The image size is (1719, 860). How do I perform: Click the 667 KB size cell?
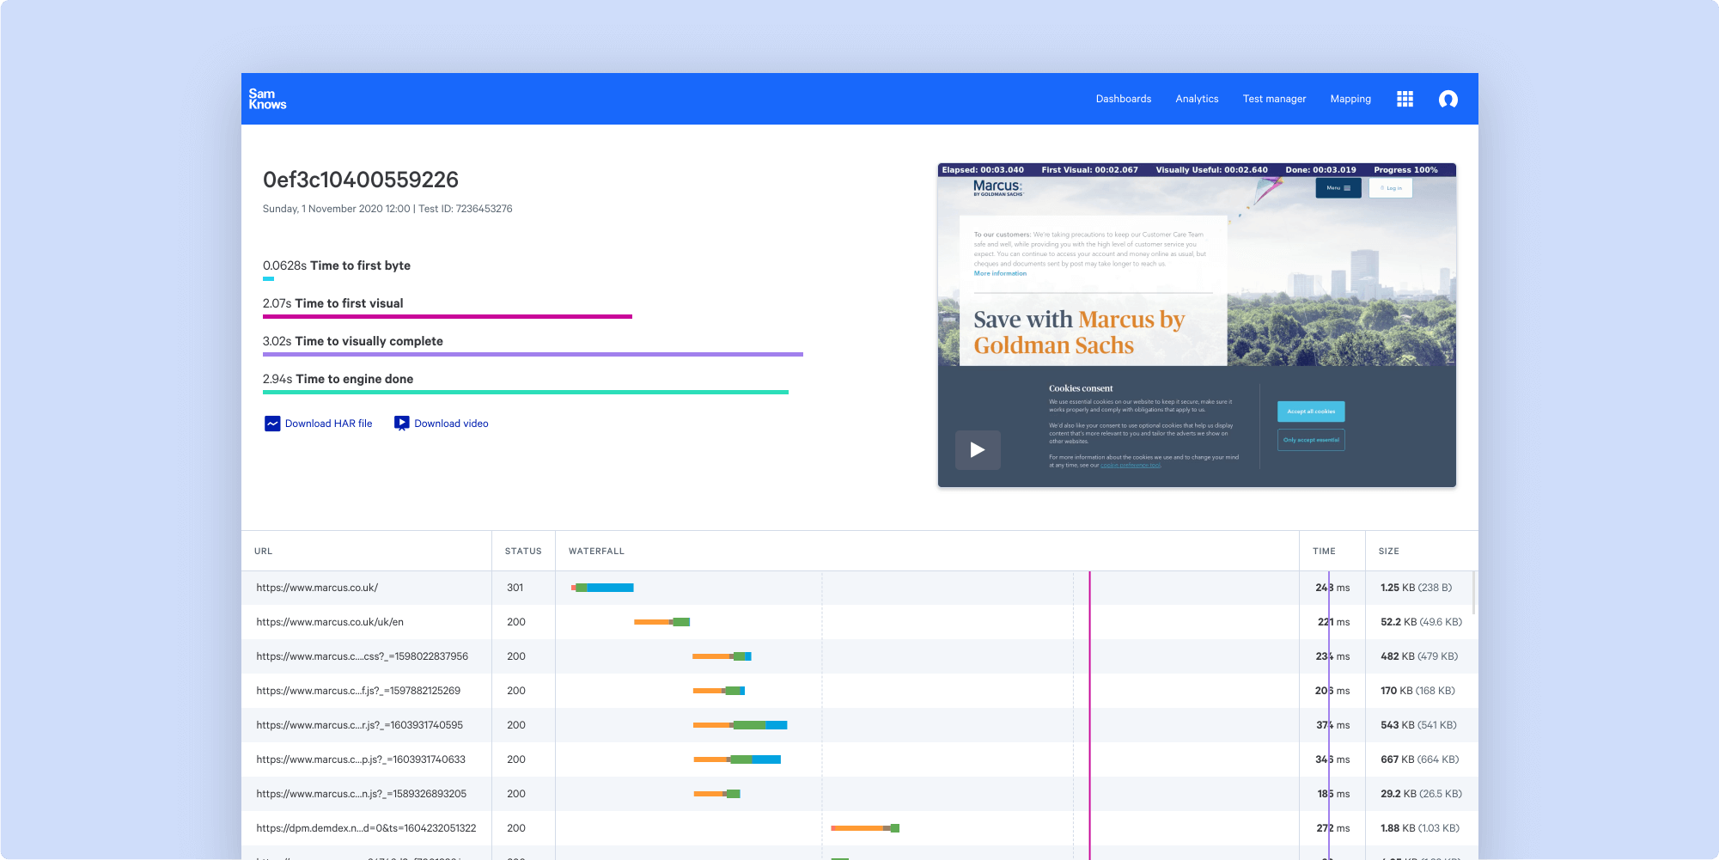[x=1419, y=759]
